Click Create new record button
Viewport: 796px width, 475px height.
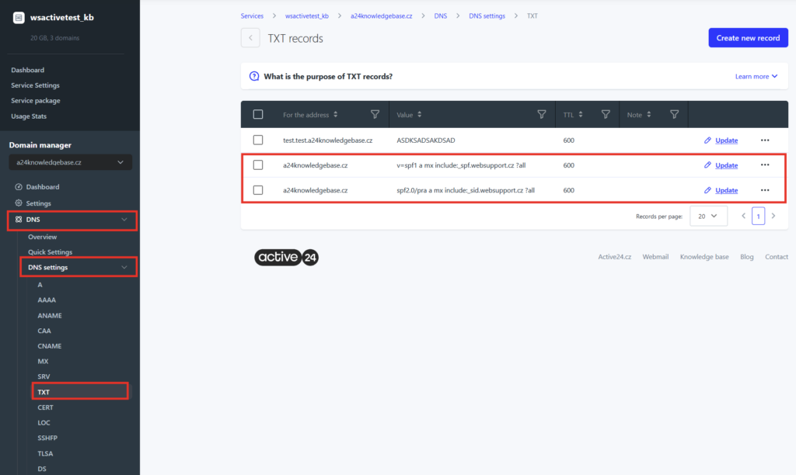(x=749, y=38)
